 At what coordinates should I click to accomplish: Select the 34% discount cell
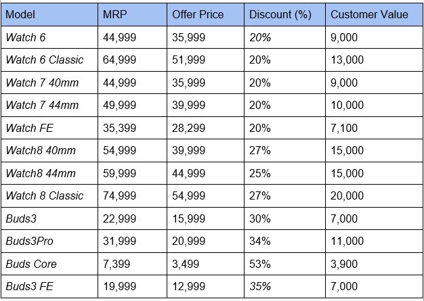click(x=260, y=241)
